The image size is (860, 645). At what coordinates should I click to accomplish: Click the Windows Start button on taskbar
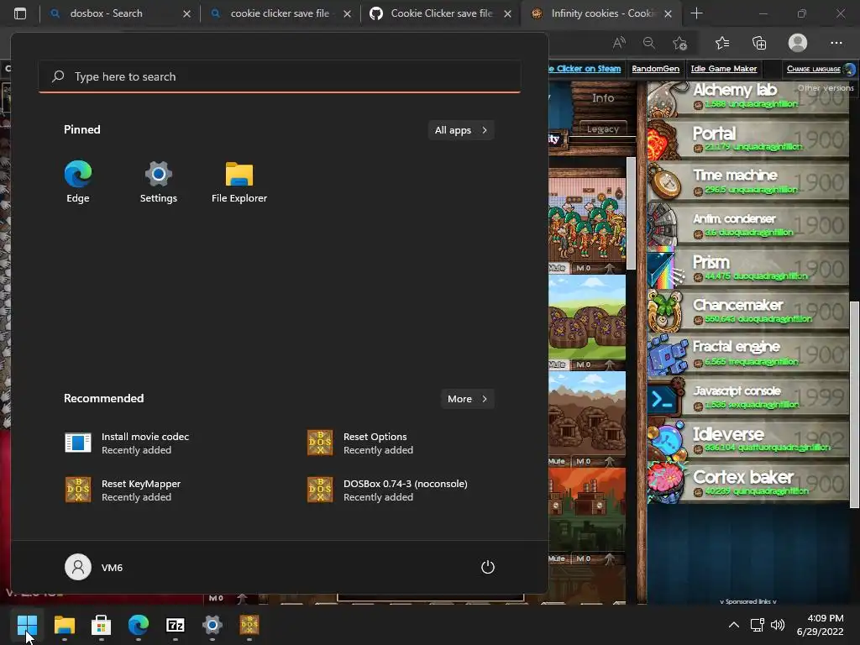coord(27,625)
